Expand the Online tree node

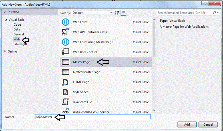tap(5, 52)
